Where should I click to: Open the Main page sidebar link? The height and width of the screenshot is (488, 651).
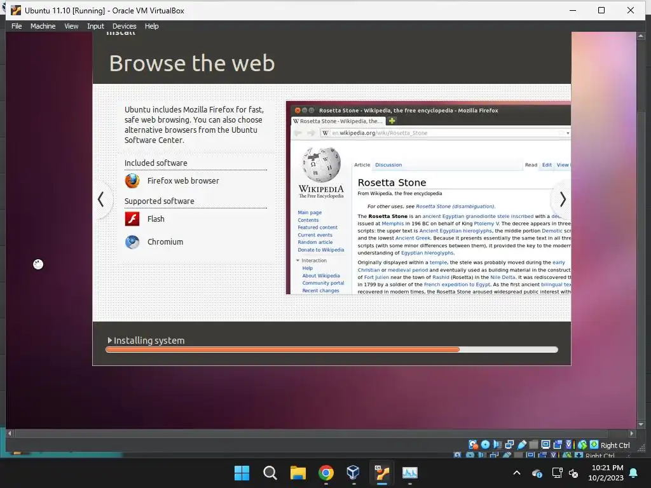point(310,212)
